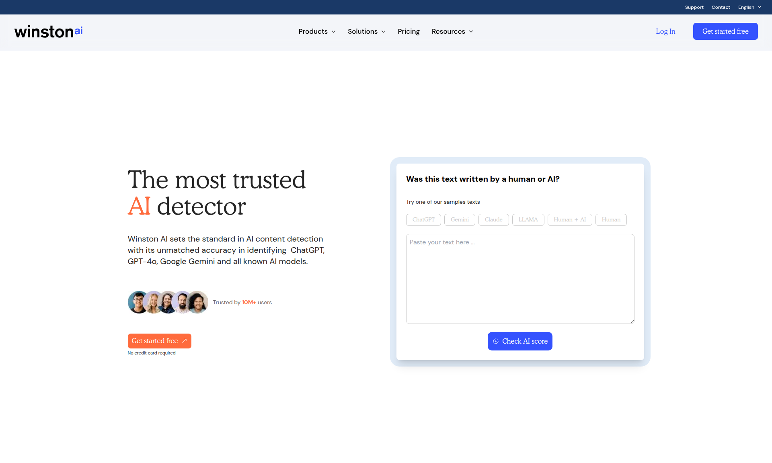Click the Winston AI logo
This screenshot has height=463, width=772.
pyautogui.click(x=48, y=32)
